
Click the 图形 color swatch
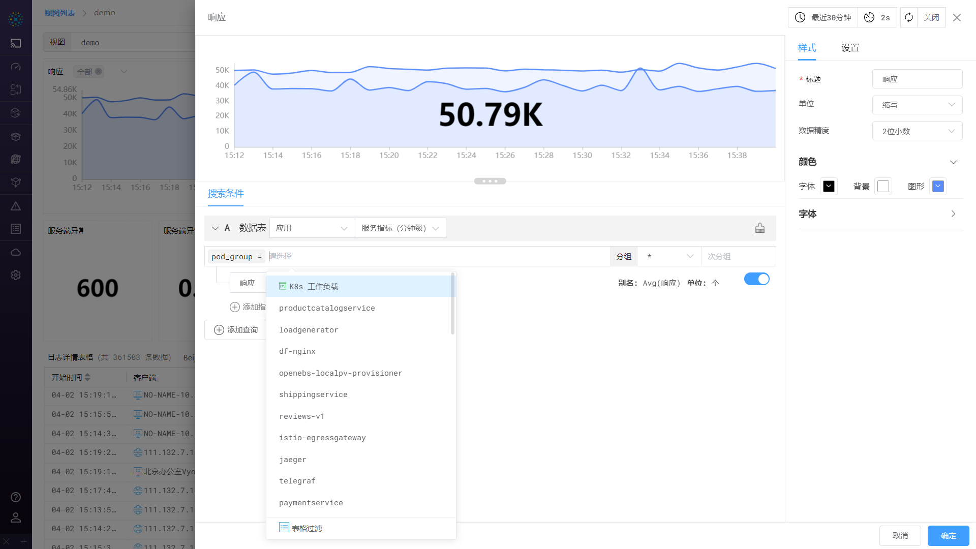(938, 186)
